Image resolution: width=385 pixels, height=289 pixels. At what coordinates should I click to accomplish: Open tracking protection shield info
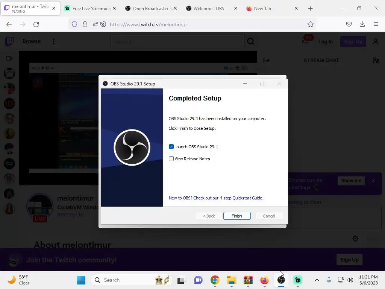74,24
